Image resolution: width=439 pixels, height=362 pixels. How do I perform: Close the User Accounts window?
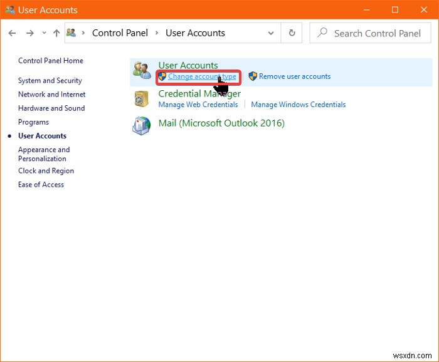[424, 10]
